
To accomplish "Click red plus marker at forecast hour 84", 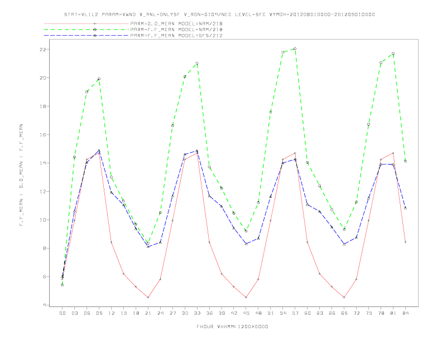I will click(x=405, y=242).
